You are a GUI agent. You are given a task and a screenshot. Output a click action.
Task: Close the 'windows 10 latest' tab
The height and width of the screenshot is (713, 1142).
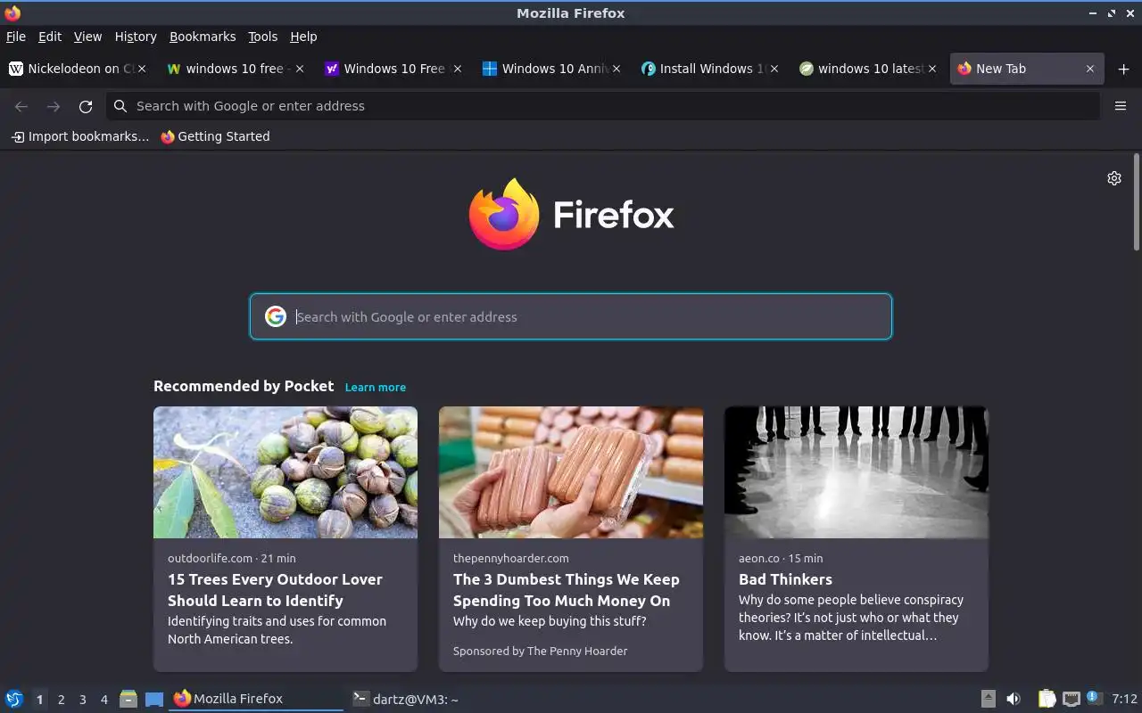pyautogui.click(x=932, y=69)
